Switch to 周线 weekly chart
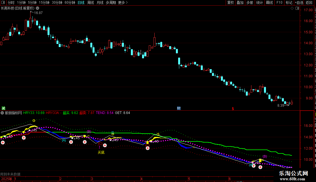Screen dimensions: 316x182 tap(91, 3)
